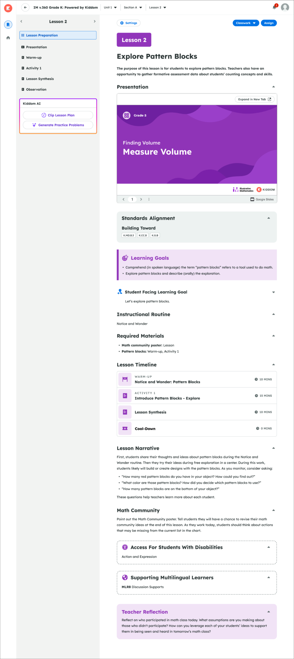294x659 pixels.
Task: Go to next lesson chevron in sidebar
Action: 95,21
